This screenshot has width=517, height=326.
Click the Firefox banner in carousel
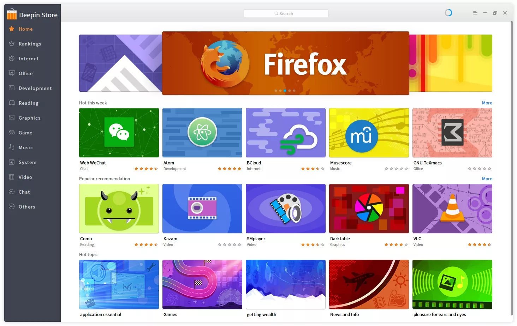(x=286, y=63)
